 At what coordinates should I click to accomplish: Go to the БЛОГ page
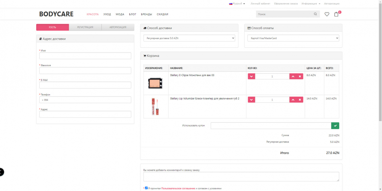[x=132, y=15]
